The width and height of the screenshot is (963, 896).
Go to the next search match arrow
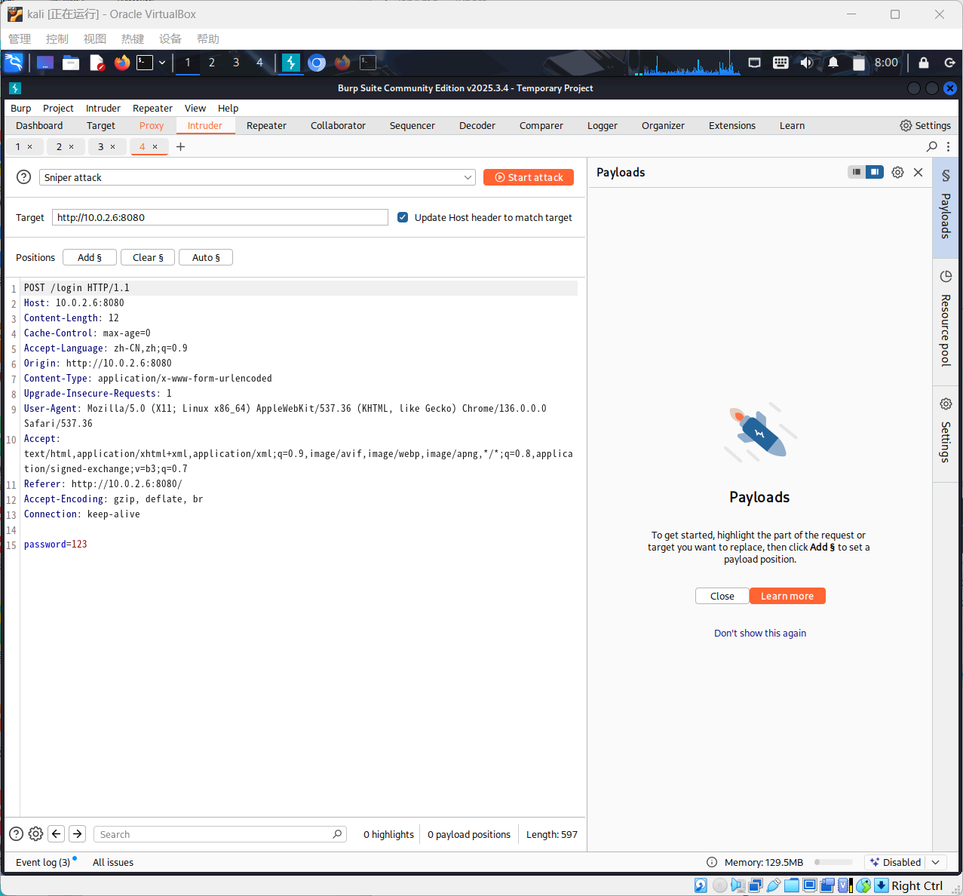coord(77,833)
